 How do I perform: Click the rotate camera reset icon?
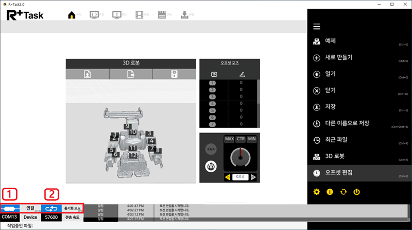pos(211,166)
